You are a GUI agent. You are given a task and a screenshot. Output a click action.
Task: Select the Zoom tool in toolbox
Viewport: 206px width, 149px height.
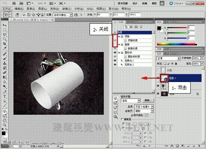coord(4,125)
